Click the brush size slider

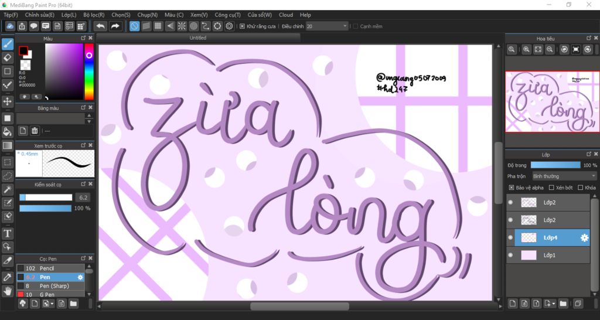(46, 198)
